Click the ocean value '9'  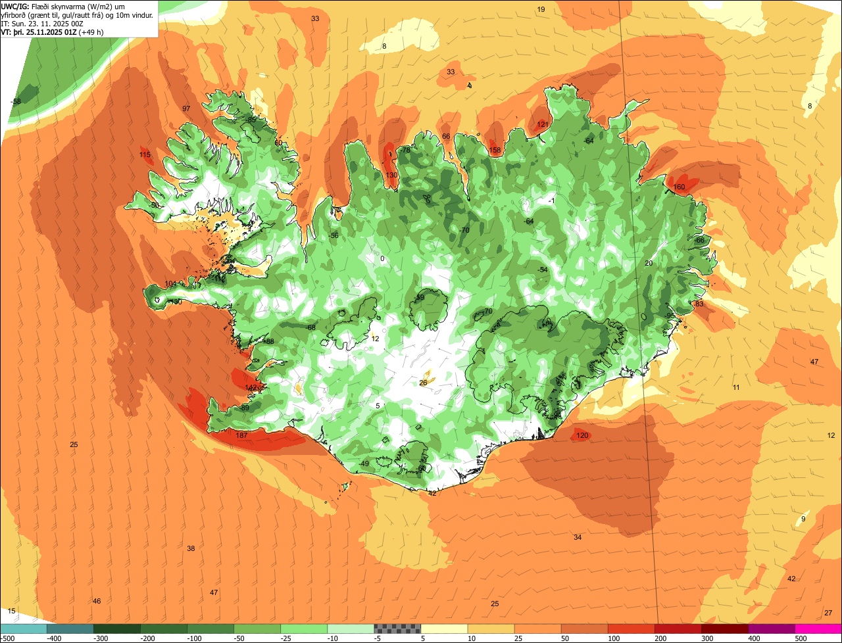click(803, 519)
